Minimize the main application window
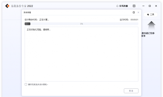 point(143,6)
